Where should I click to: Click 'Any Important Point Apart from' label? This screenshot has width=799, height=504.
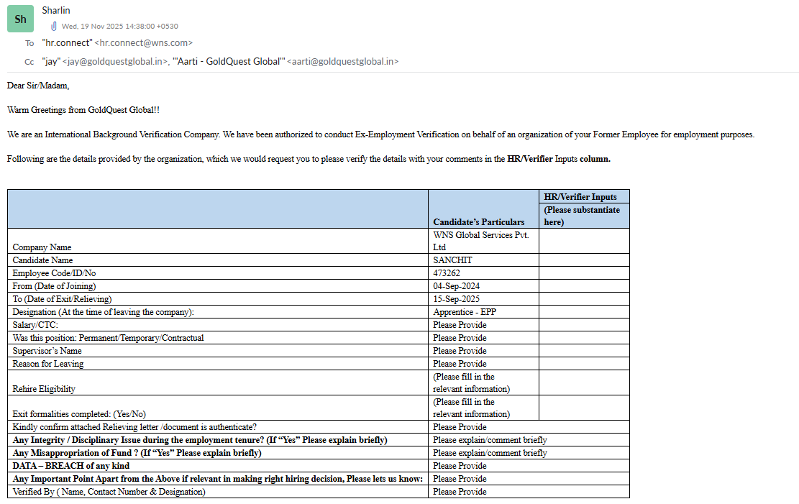[x=218, y=479]
